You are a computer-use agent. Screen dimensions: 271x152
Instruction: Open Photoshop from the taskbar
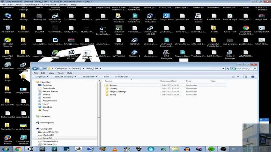[66, 149]
